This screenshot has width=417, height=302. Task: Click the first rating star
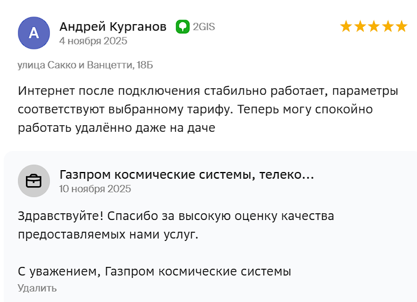click(346, 27)
